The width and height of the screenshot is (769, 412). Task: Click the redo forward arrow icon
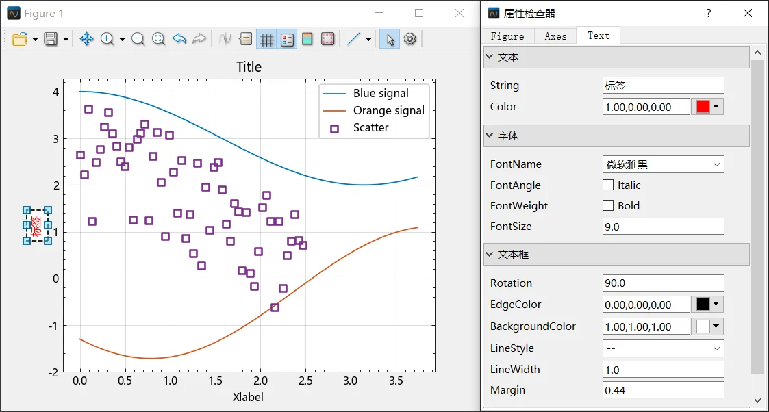coord(199,39)
